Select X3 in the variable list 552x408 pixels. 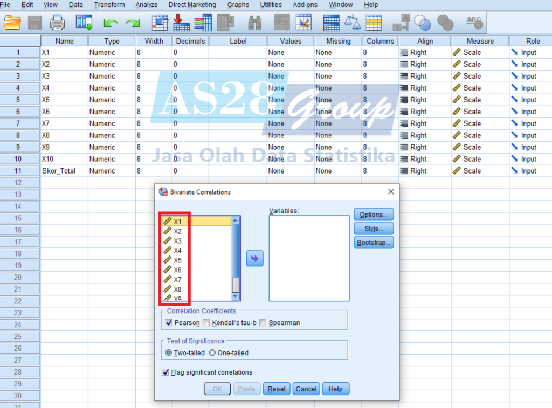coord(178,241)
